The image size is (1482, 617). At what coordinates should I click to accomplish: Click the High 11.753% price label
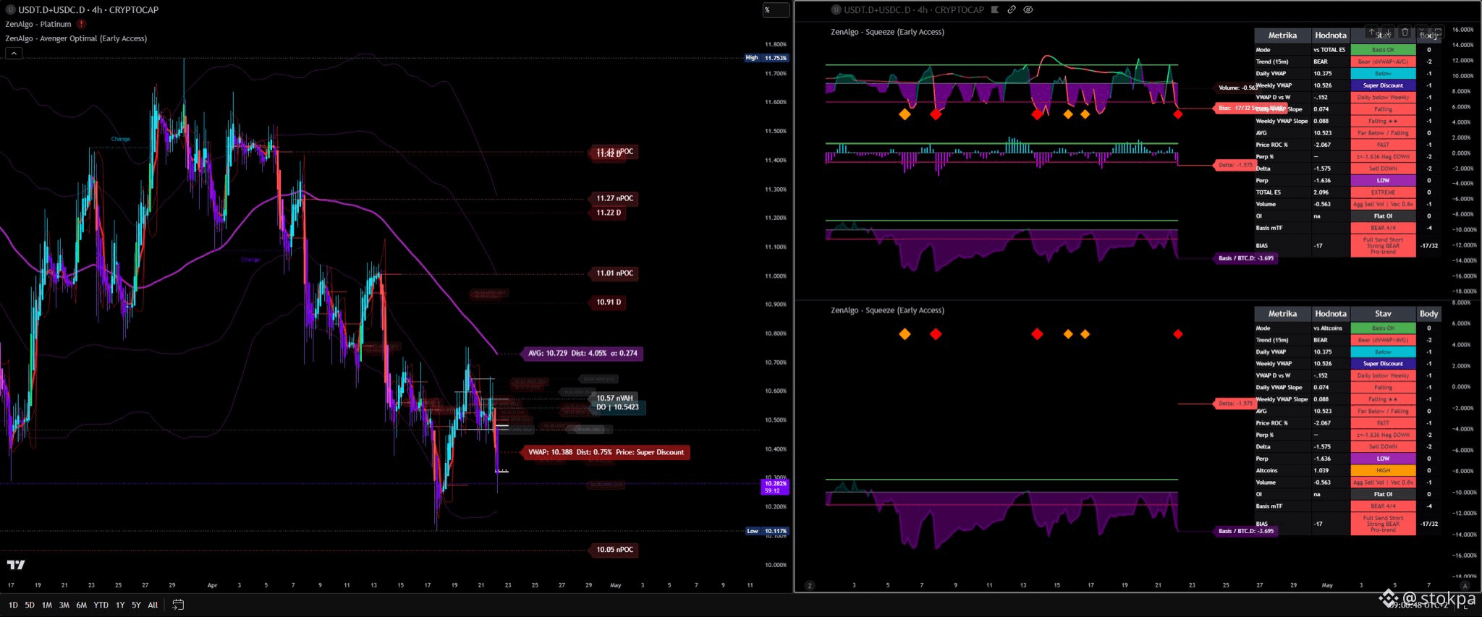click(767, 58)
